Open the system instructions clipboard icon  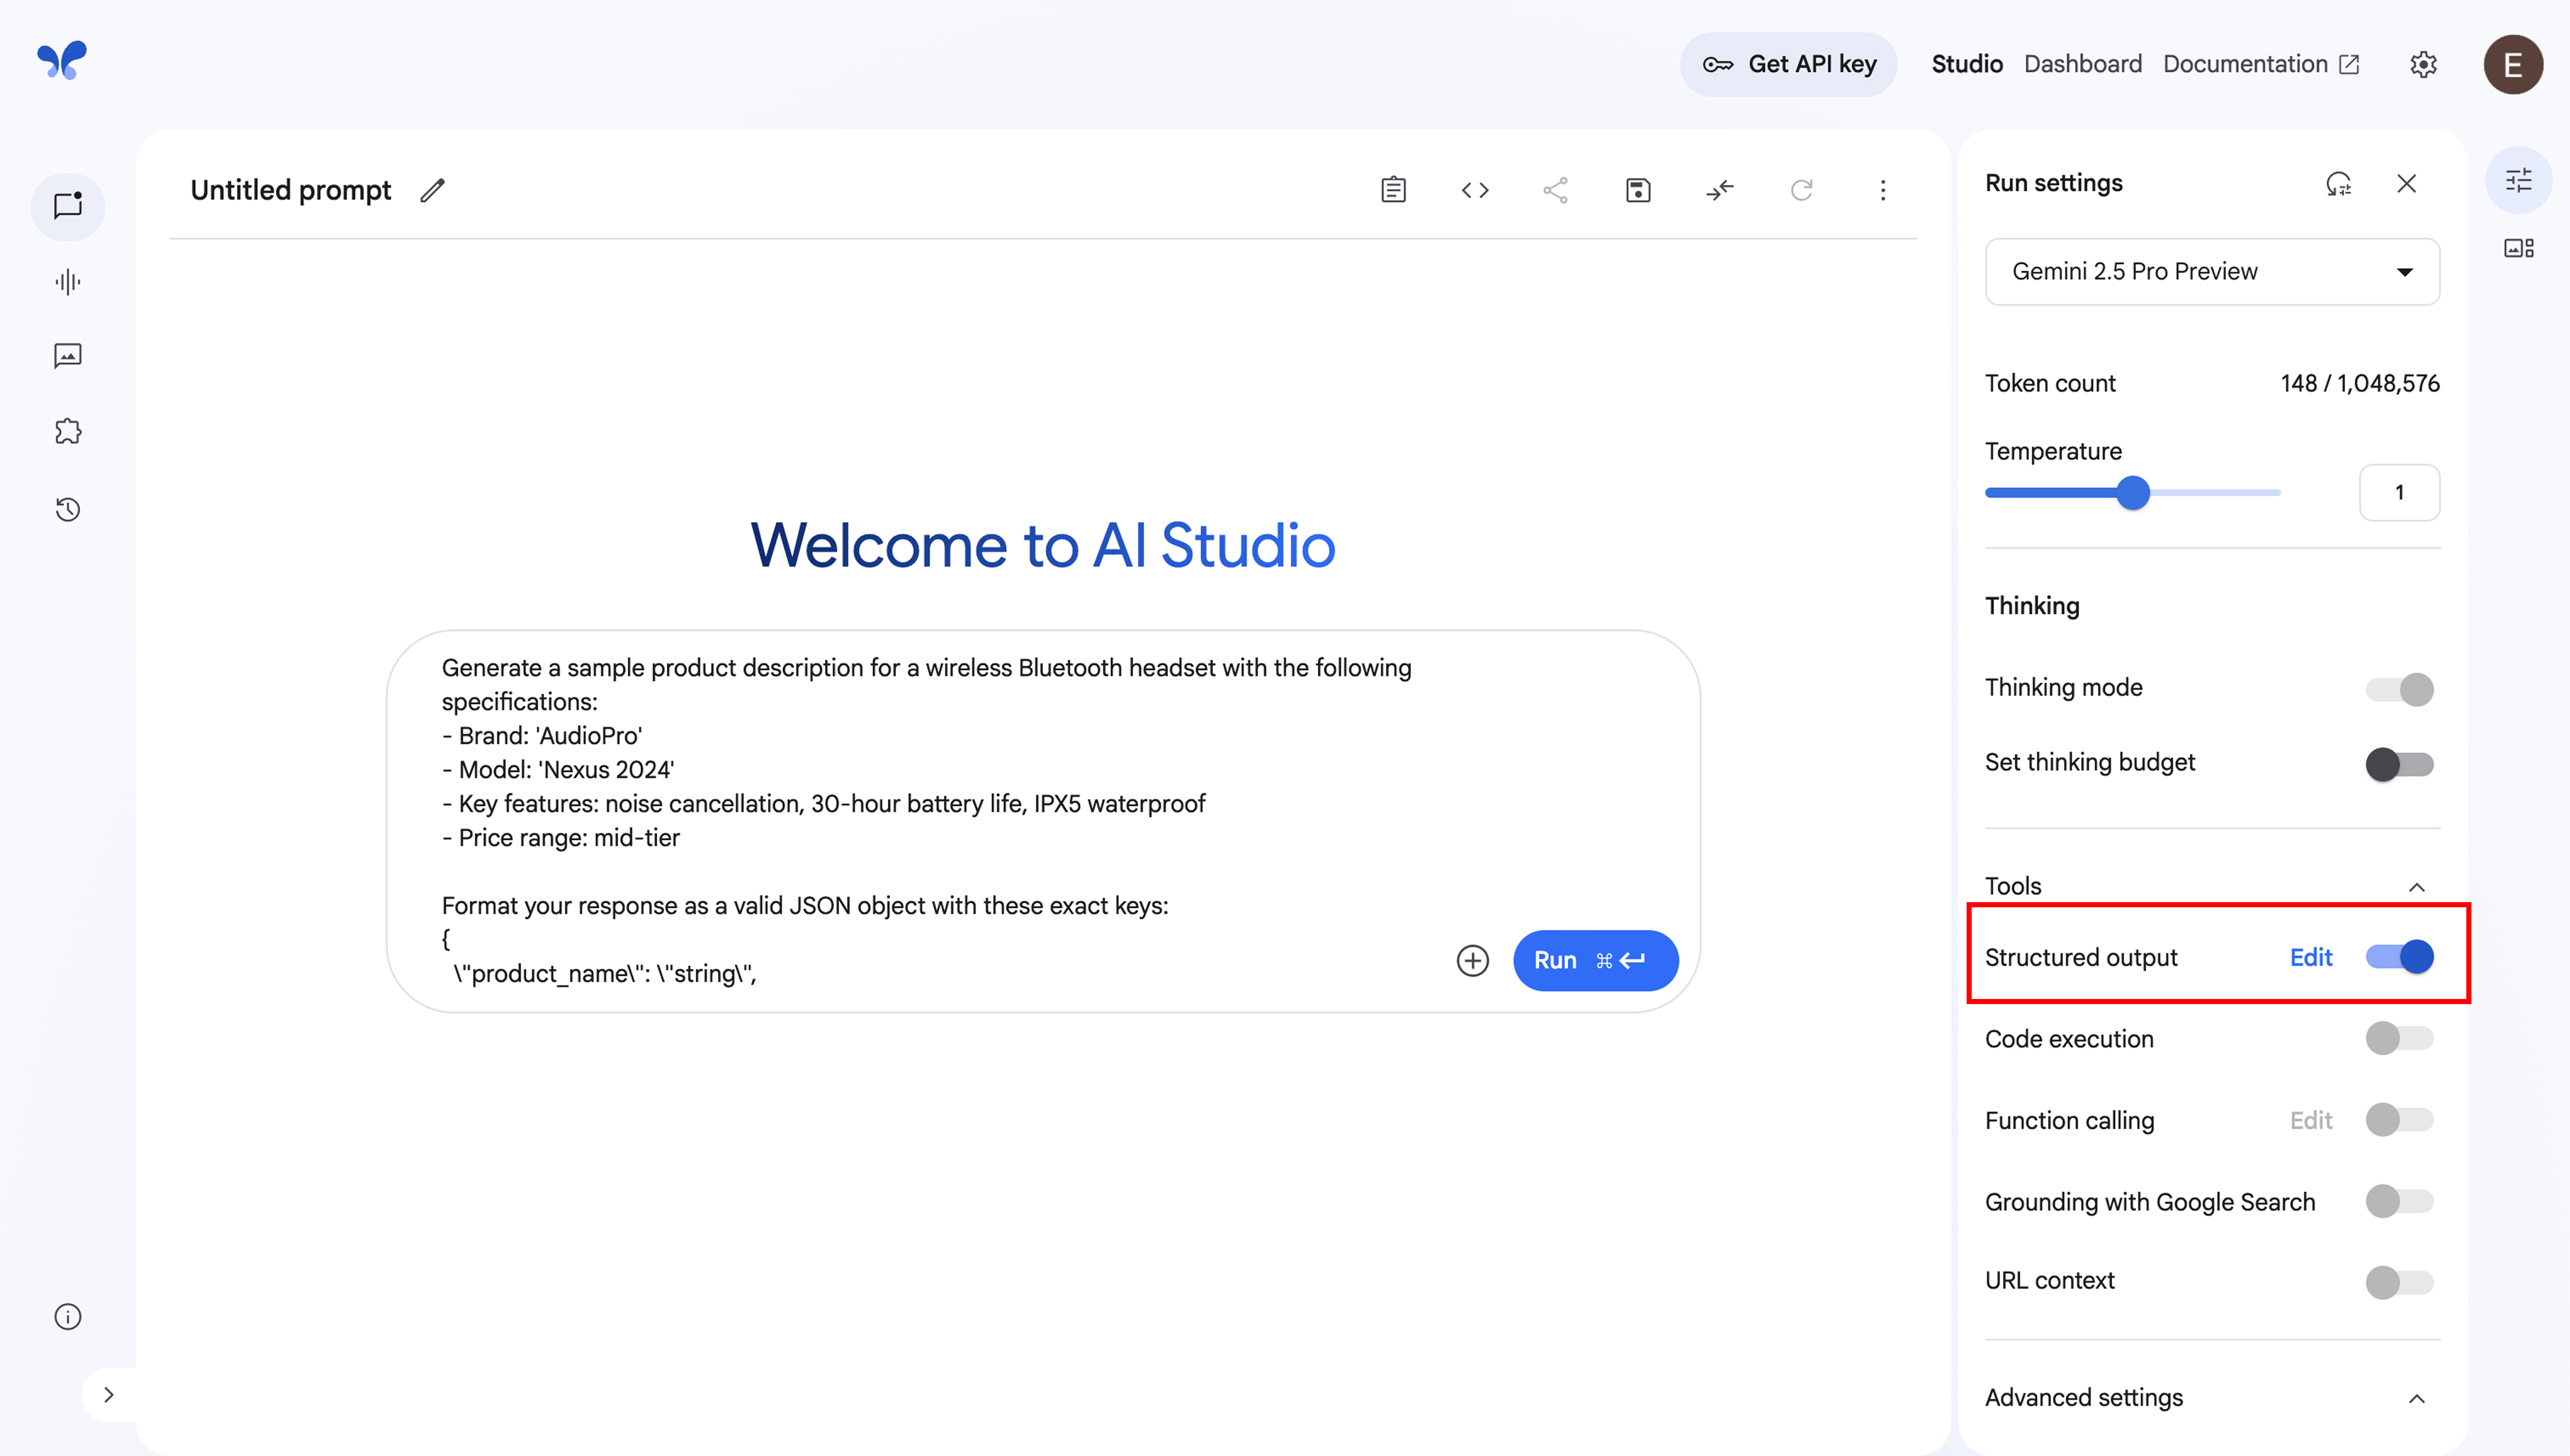(x=1393, y=190)
